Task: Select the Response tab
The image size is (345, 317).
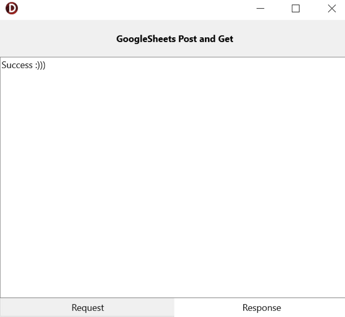Action: [x=261, y=307]
